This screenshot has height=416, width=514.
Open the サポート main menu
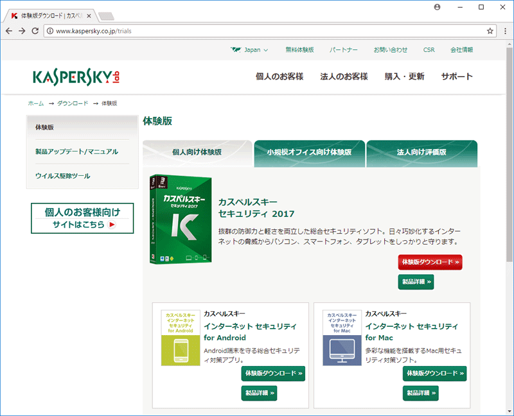(x=457, y=76)
